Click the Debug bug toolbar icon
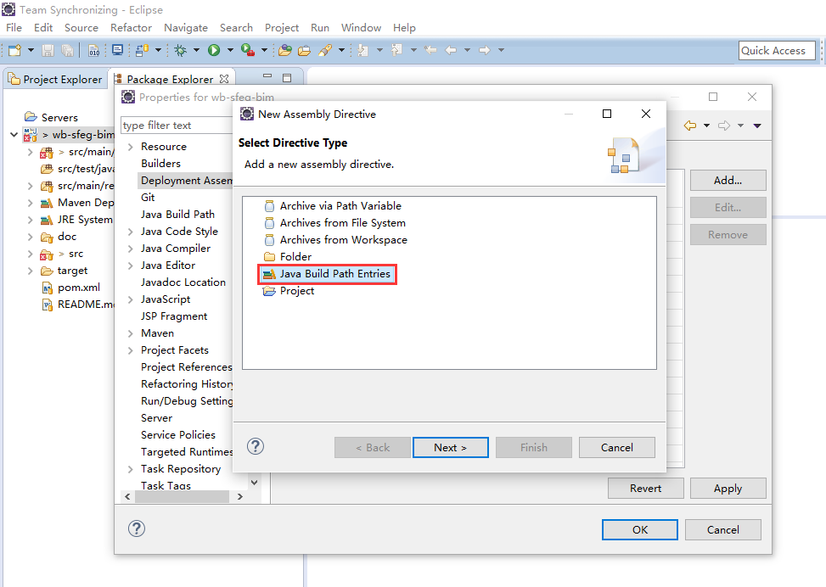The image size is (826, 587). pyautogui.click(x=181, y=50)
